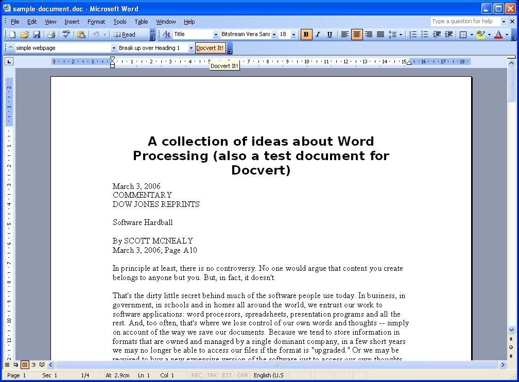Viewport: 519px width, 382px height.
Task: Apply red font color
Action: [x=498, y=34]
